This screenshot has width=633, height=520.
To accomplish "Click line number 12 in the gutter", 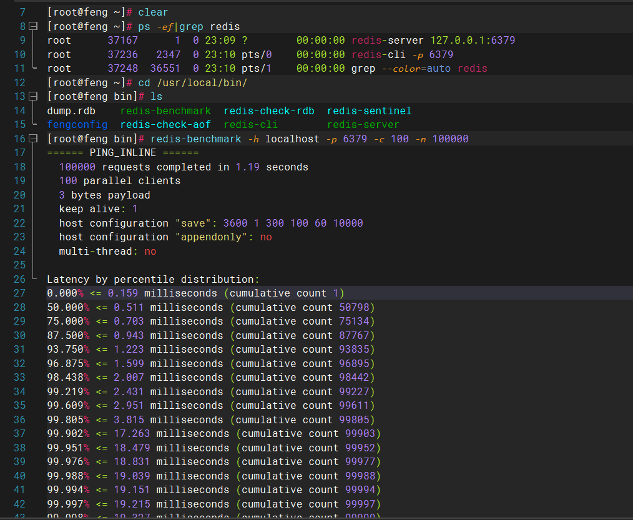I will (20, 82).
